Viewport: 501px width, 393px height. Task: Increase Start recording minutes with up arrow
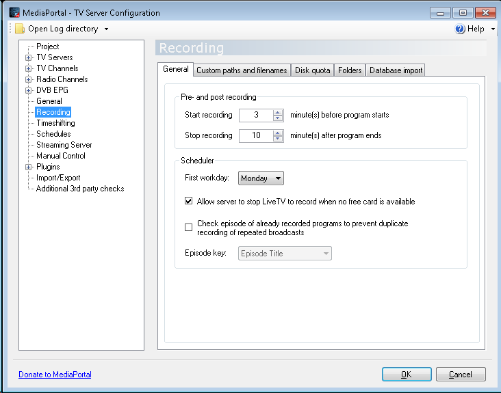pos(278,112)
